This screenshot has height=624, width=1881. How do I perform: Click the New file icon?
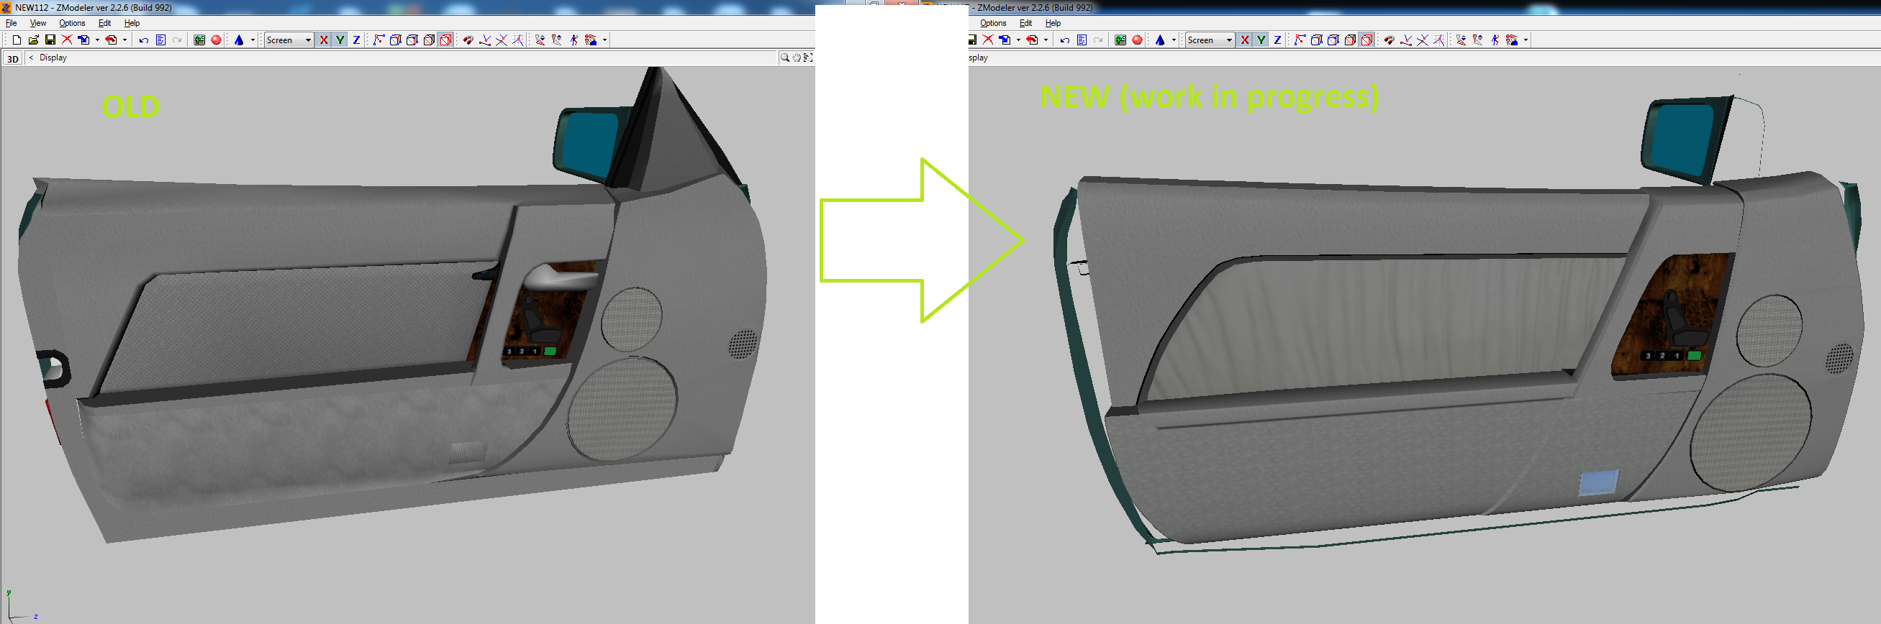pos(16,40)
